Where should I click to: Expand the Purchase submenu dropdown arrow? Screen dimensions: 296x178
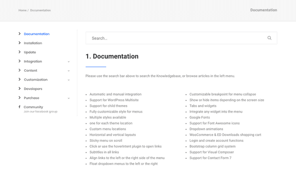[69, 98]
